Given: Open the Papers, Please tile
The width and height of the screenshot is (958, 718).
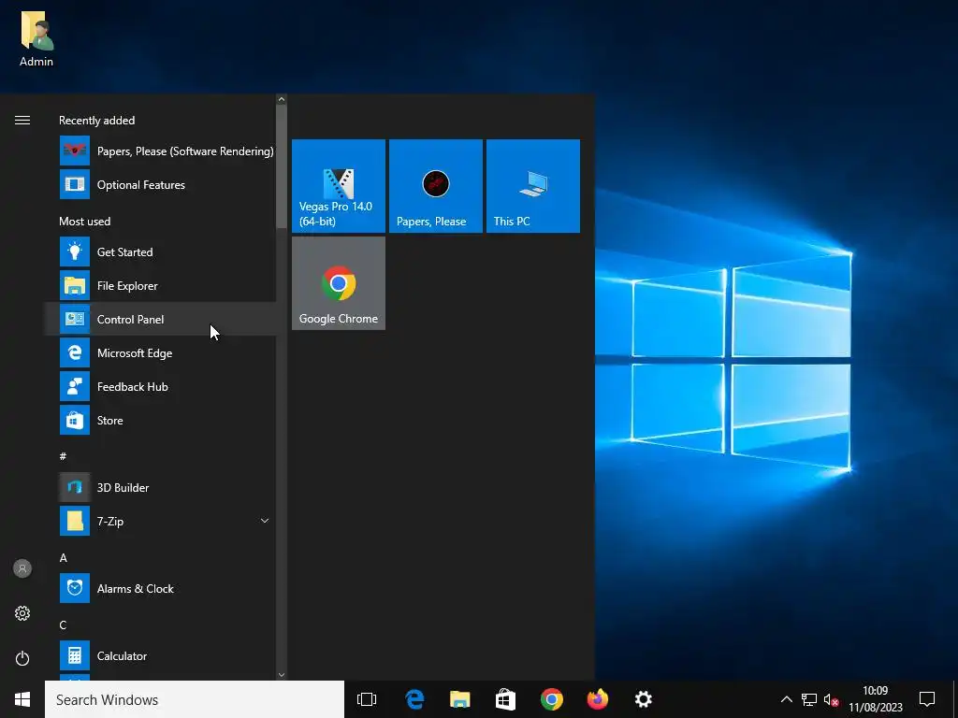Looking at the screenshot, I should coord(436,186).
